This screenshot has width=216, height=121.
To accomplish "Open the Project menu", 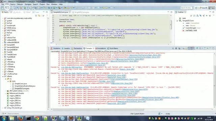I will [x=42, y=4].
